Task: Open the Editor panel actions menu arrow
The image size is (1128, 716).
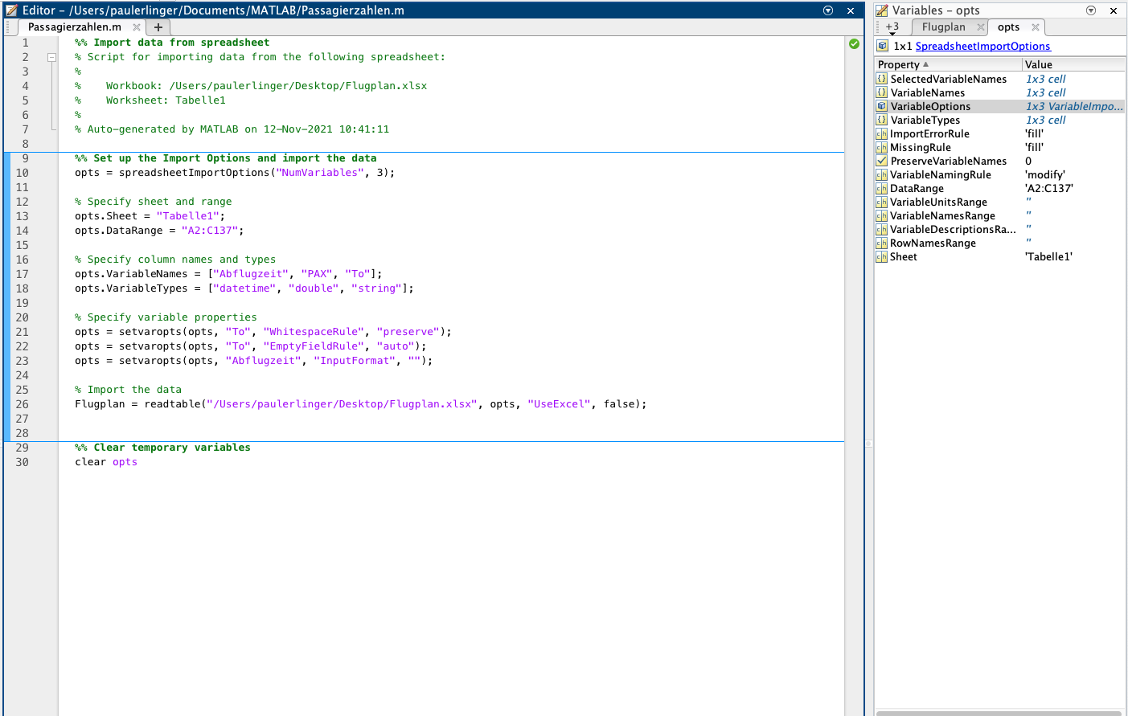Action: coord(828,10)
